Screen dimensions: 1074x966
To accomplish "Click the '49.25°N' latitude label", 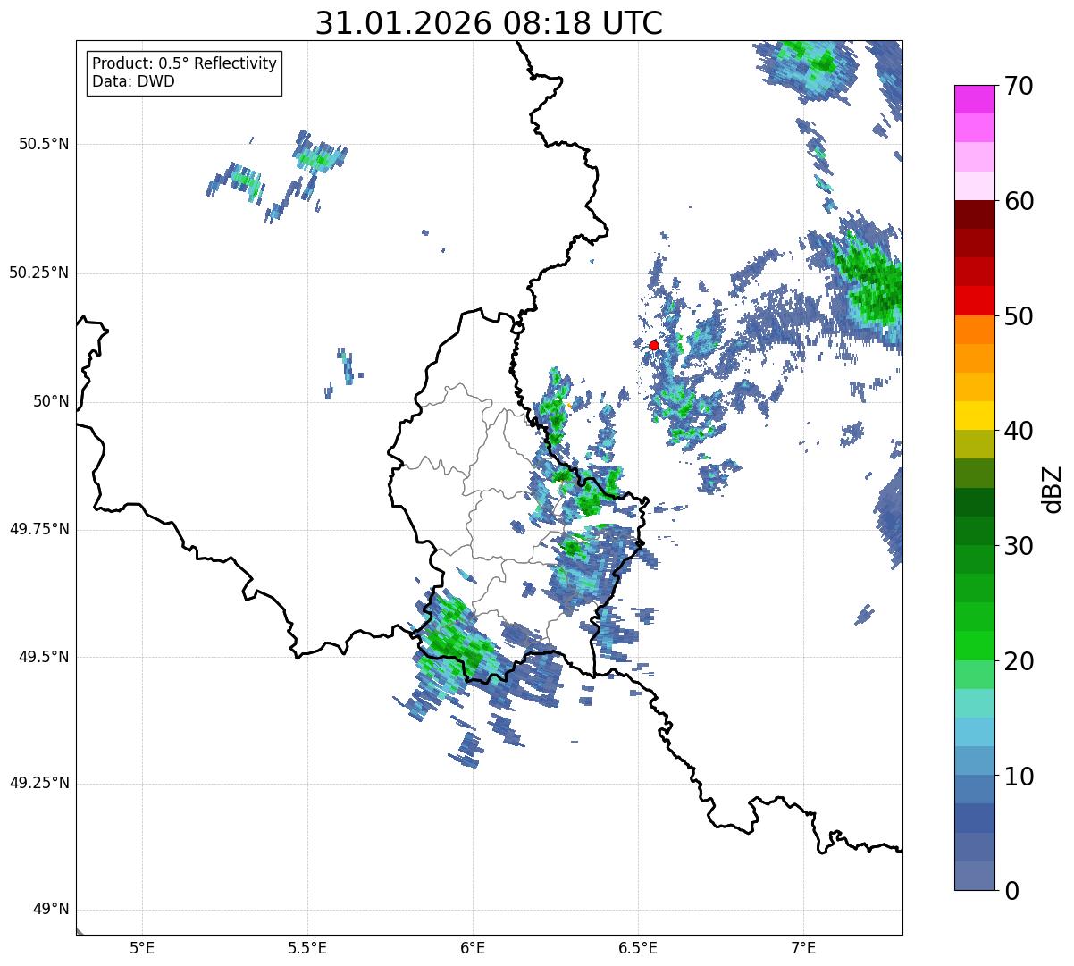I will click(39, 784).
